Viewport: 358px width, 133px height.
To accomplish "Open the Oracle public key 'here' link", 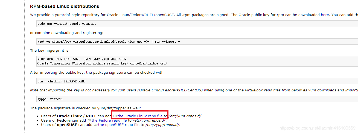I will (325, 15).
